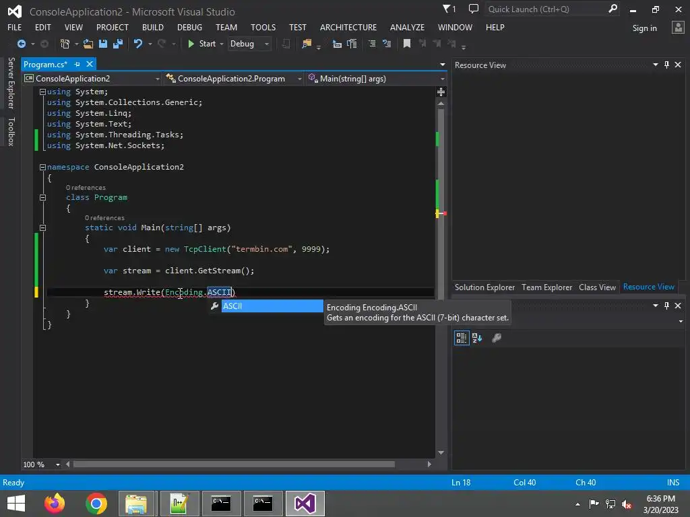Click the editor vertical scroll down arrow

pyautogui.click(x=441, y=453)
